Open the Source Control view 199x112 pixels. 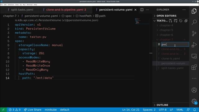[194, 34]
